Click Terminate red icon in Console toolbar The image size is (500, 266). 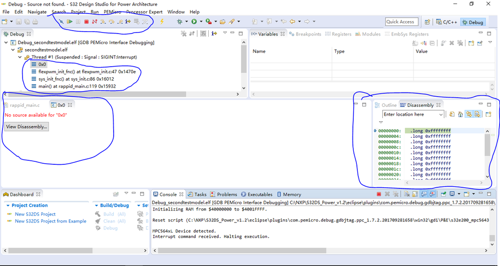point(379,194)
